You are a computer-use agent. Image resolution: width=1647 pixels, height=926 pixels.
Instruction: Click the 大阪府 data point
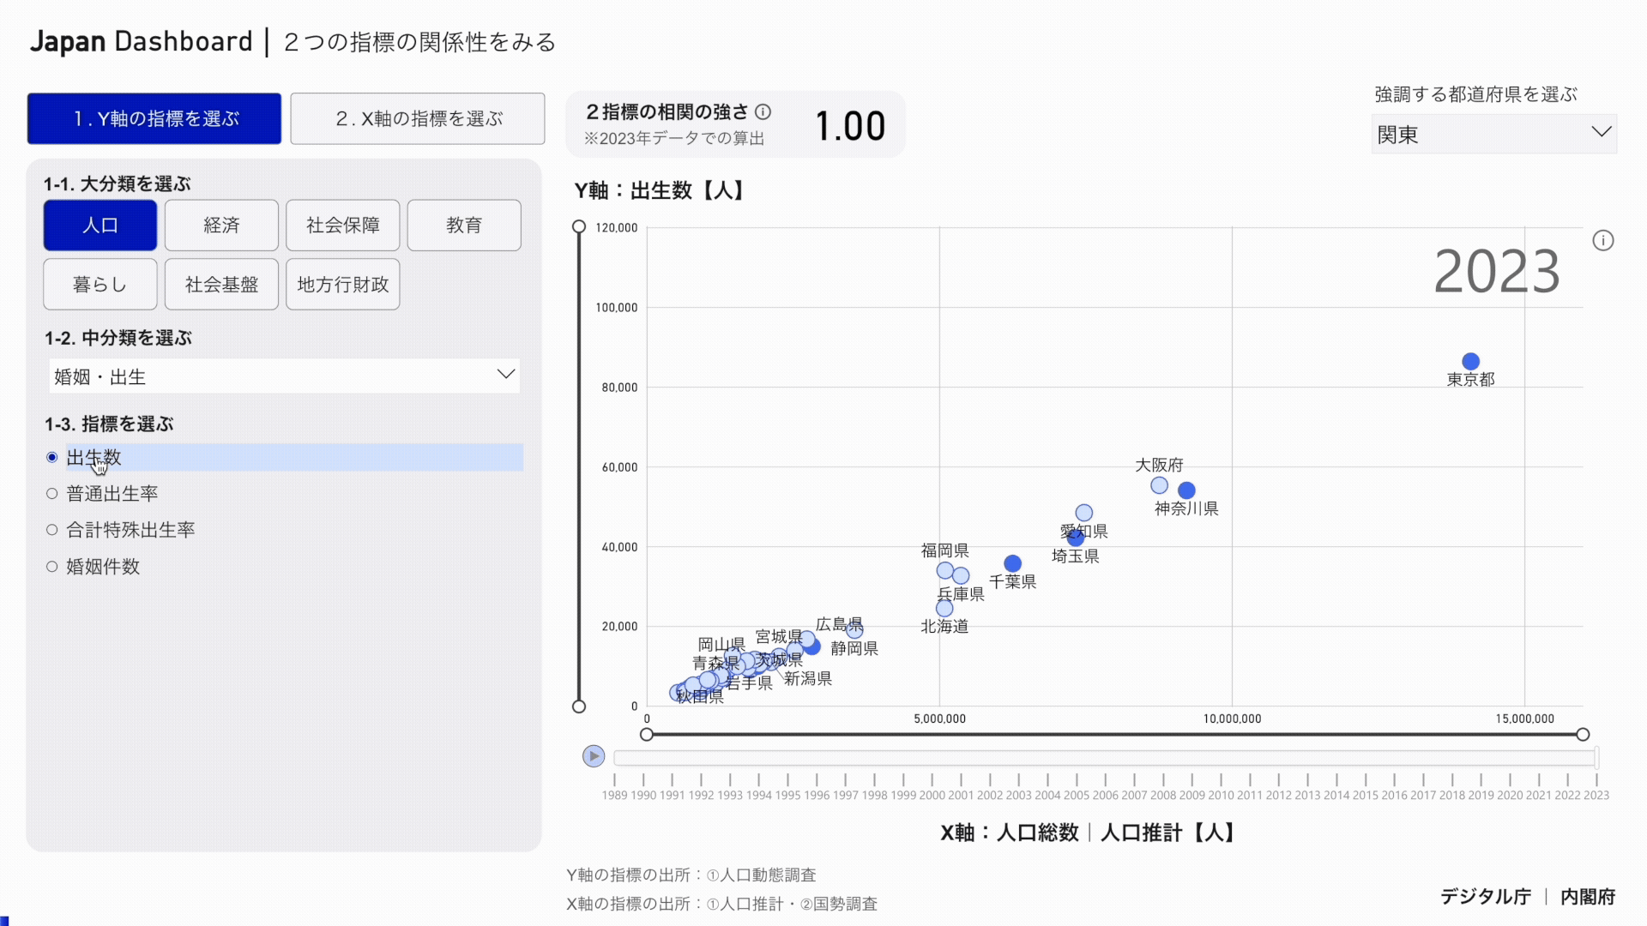1159,485
